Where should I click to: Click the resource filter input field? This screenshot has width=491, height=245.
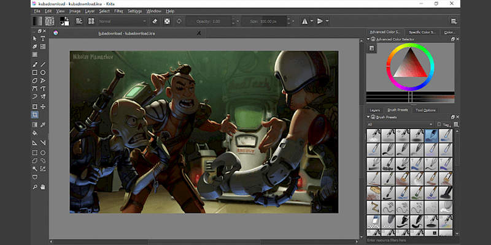pyautogui.click(x=413, y=240)
